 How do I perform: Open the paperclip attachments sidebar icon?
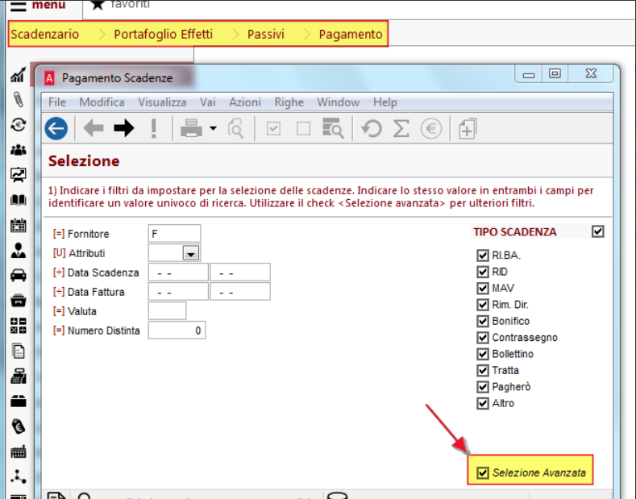coord(19,100)
